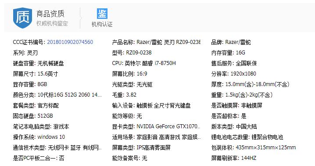This screenshot has height=166, width=315.
Task: Click the 显卡类型: NVIDIA GeForce GTX1070 entry
Action: click(156, 126)
